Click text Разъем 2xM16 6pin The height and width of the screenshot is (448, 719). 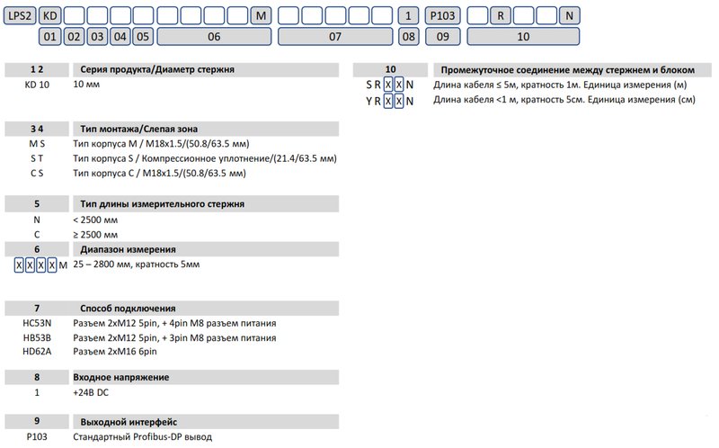(x=115, y=352)
